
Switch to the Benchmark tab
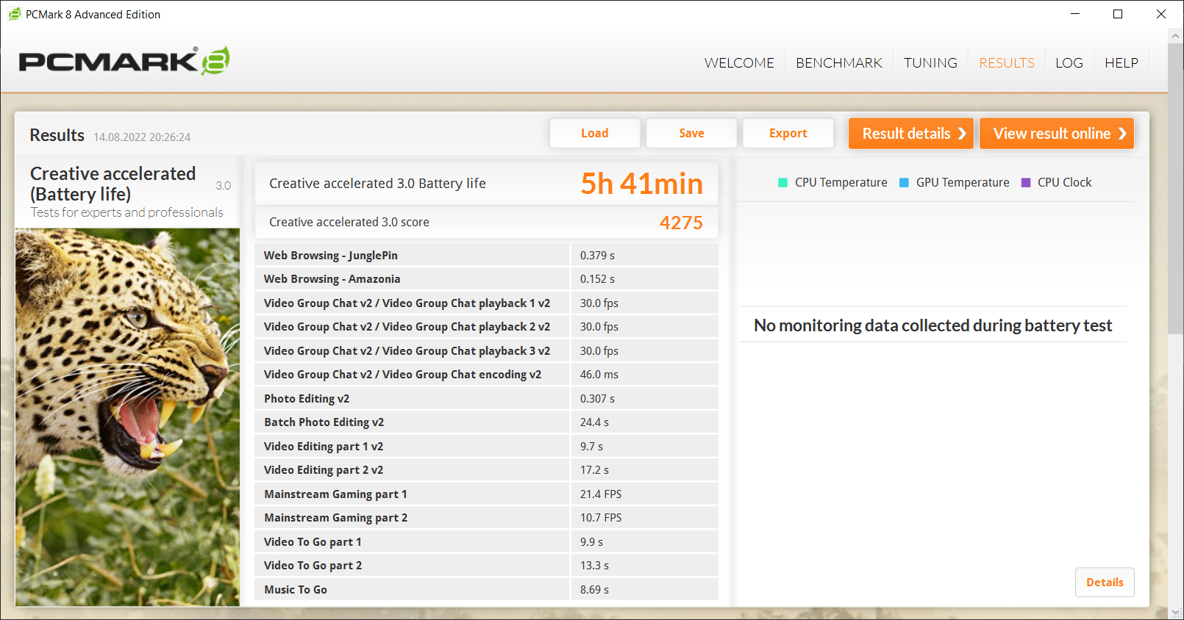838,63
